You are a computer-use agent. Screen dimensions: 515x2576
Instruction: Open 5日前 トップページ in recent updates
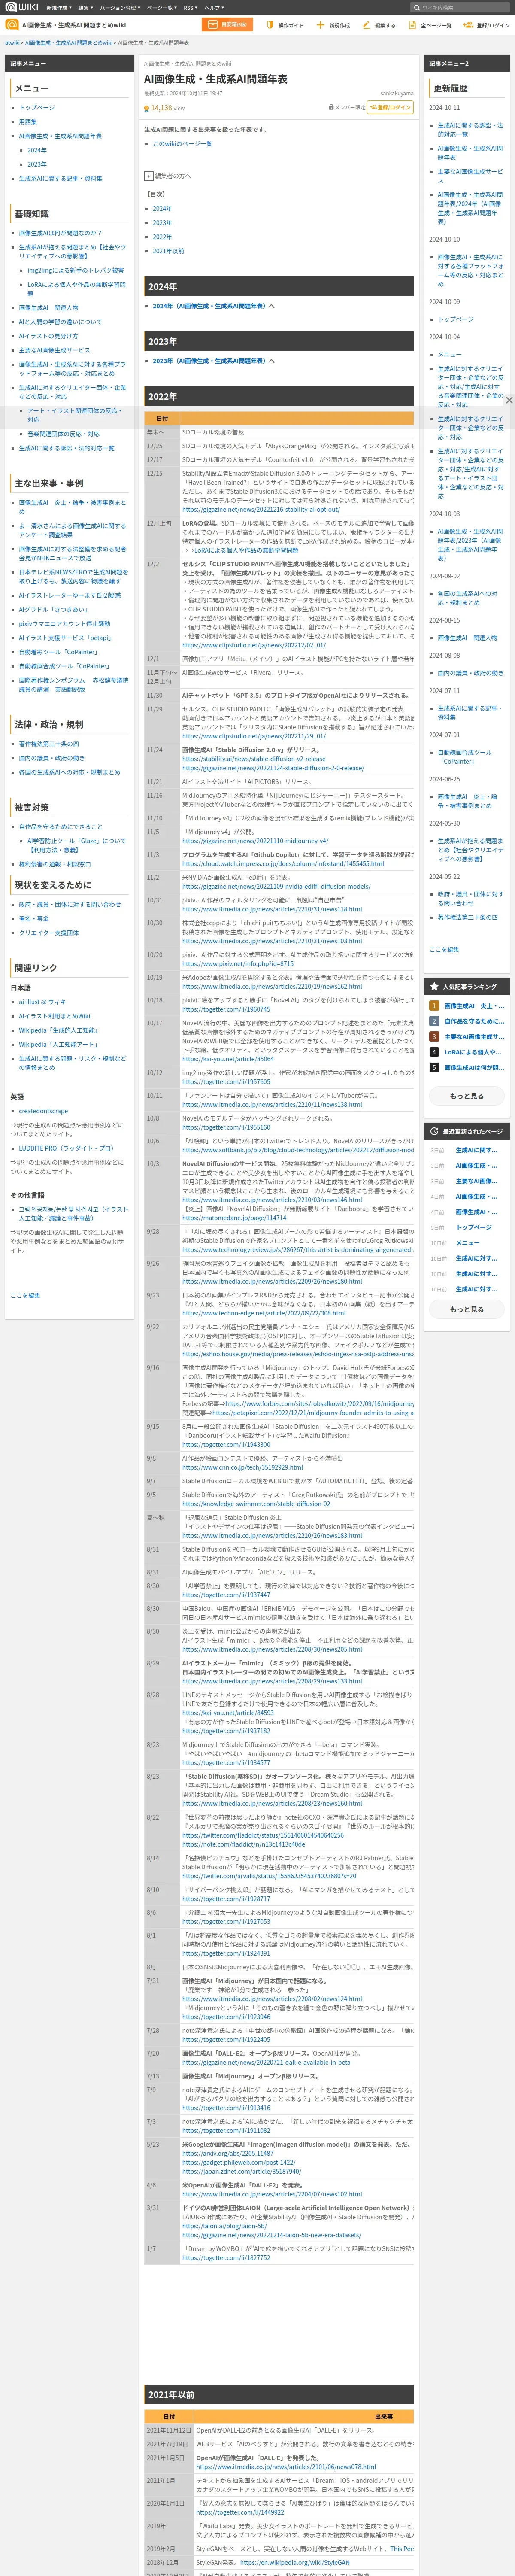click(474, 1227)
